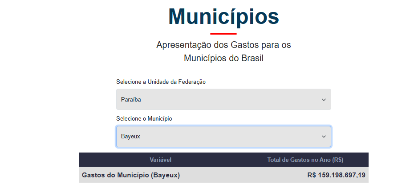Select the "Bayeux" text in the municipality field
Image resolution: width=418 pixels, height=188 pixels.
130,137
